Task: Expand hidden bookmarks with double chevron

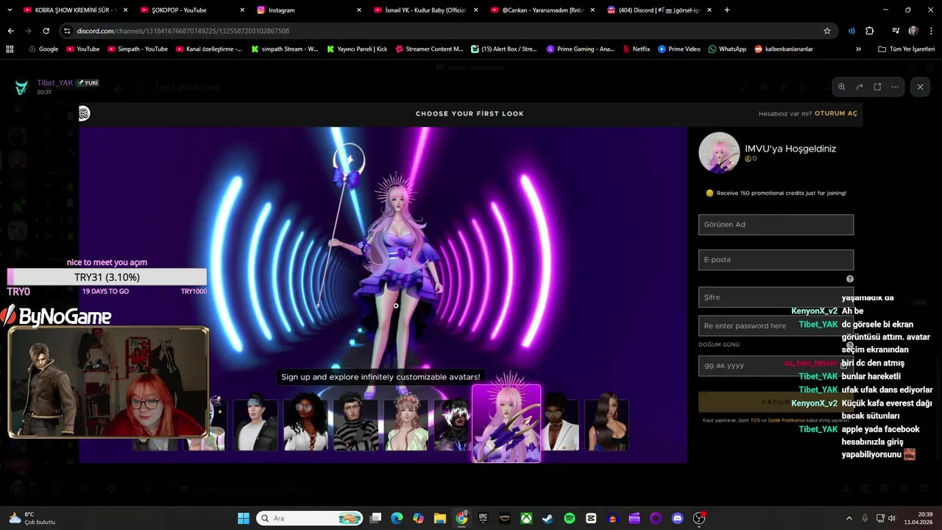Action: pyautogui.click(x=858, y=49)
